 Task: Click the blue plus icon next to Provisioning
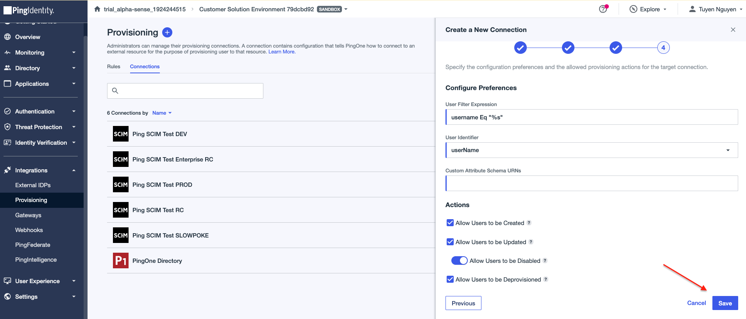pos(167,32)
